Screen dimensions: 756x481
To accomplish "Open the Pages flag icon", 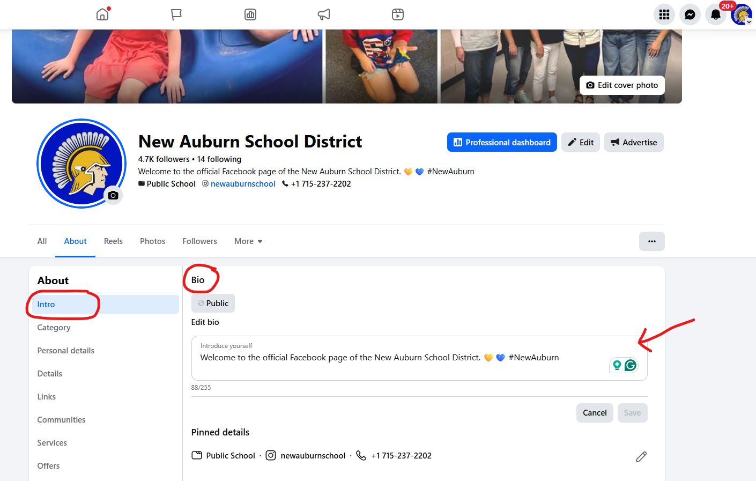I will (x=176, y=14).
